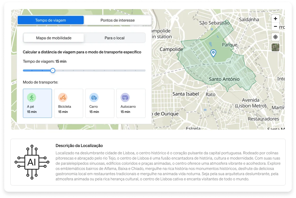The width and height of the screenshot is (296, 198).
Task: Choose the Autocarro transport card
Action: coord(131,103)
